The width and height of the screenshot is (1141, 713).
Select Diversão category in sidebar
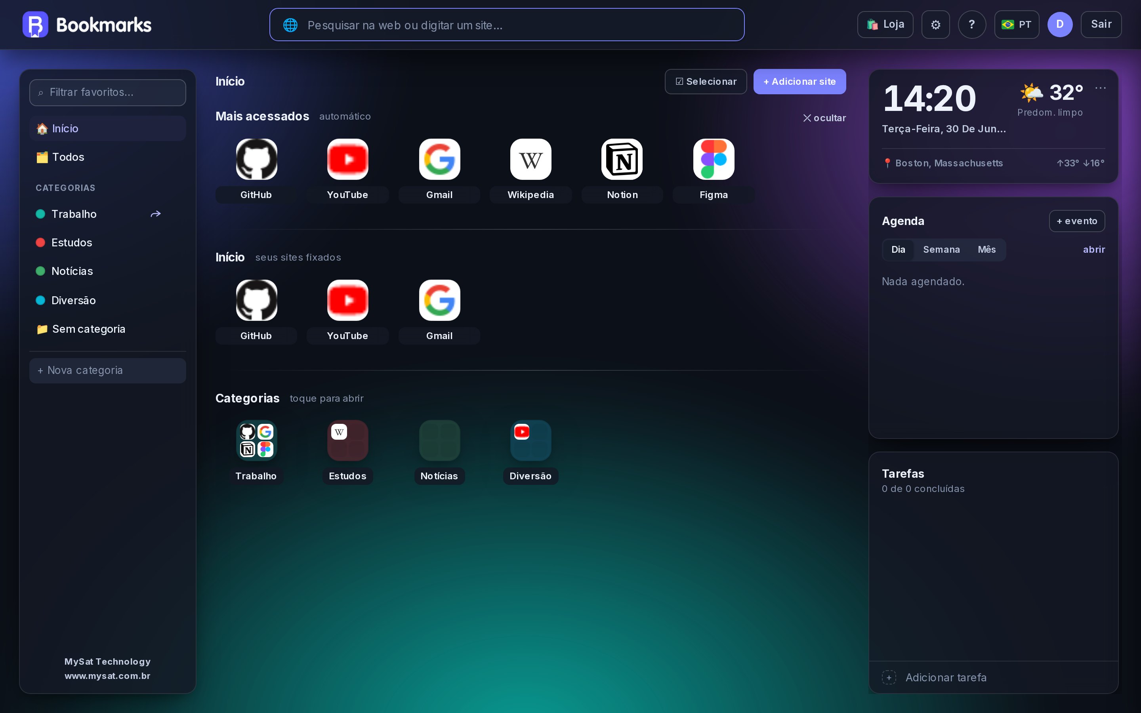(x=107, y=300)
